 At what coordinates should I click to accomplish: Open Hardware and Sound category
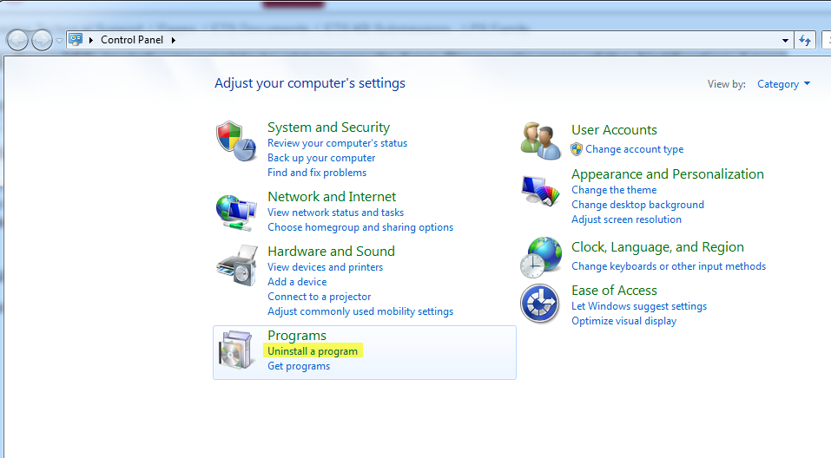[331, 251]
